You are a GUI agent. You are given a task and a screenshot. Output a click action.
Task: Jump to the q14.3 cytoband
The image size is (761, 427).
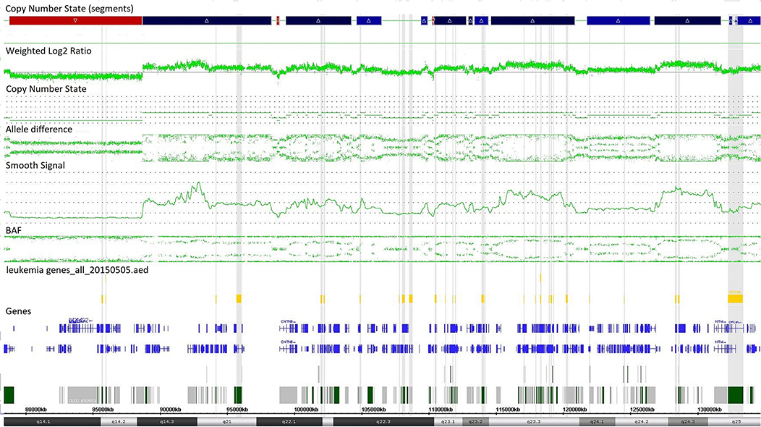167,422
